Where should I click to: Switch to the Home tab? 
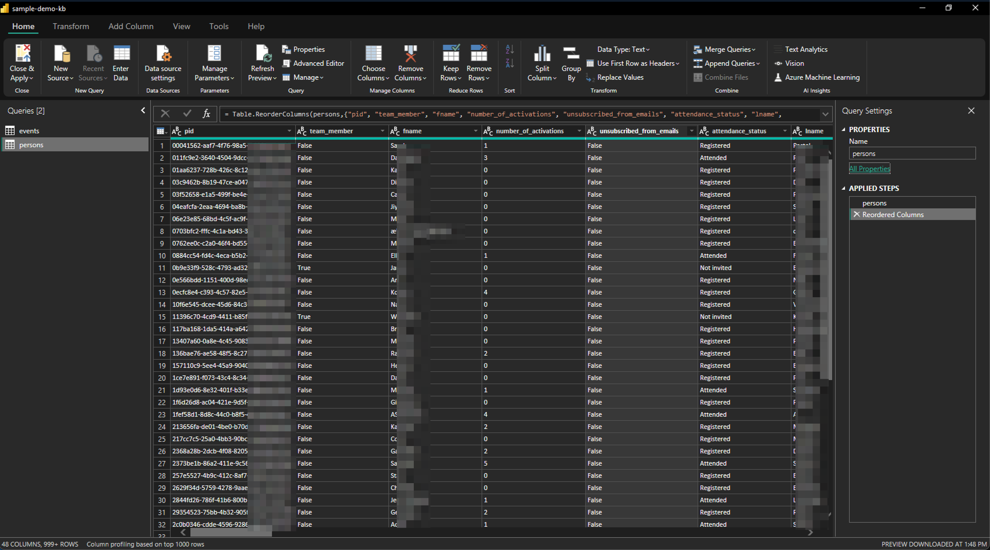coord(23,26)
